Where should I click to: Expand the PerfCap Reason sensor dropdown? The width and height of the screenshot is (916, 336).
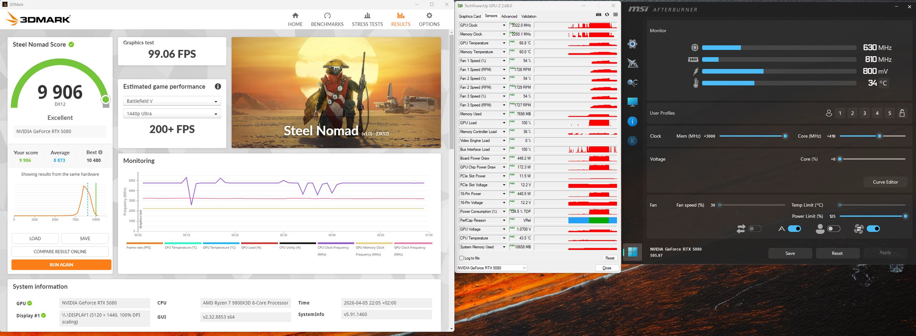[504, 220]
